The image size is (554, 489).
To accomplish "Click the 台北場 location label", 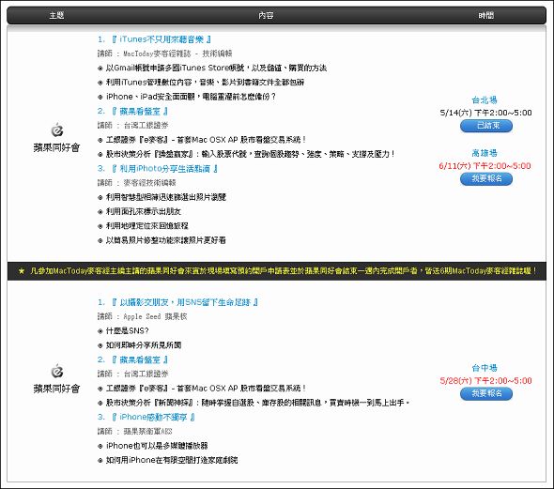I will click(485, 99).
